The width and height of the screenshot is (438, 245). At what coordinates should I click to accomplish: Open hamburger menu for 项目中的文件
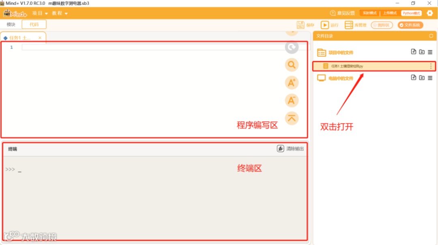[430, 52]
